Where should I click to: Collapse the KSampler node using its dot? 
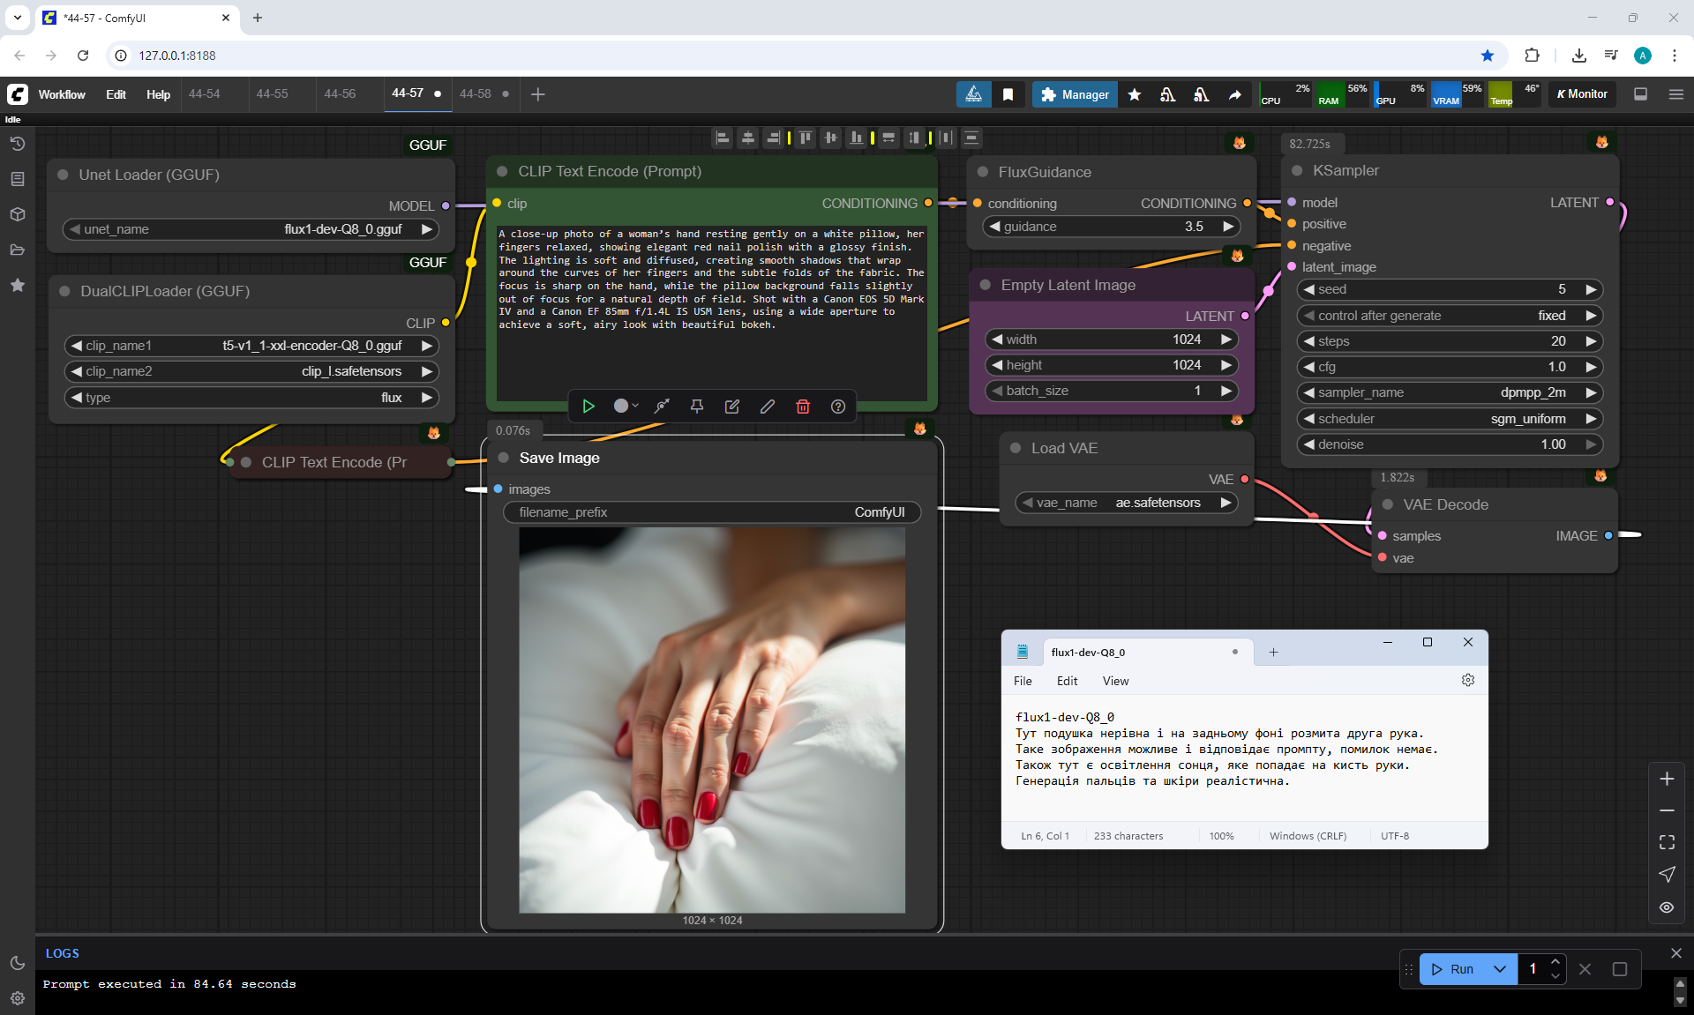click(x=1297, y=171)
